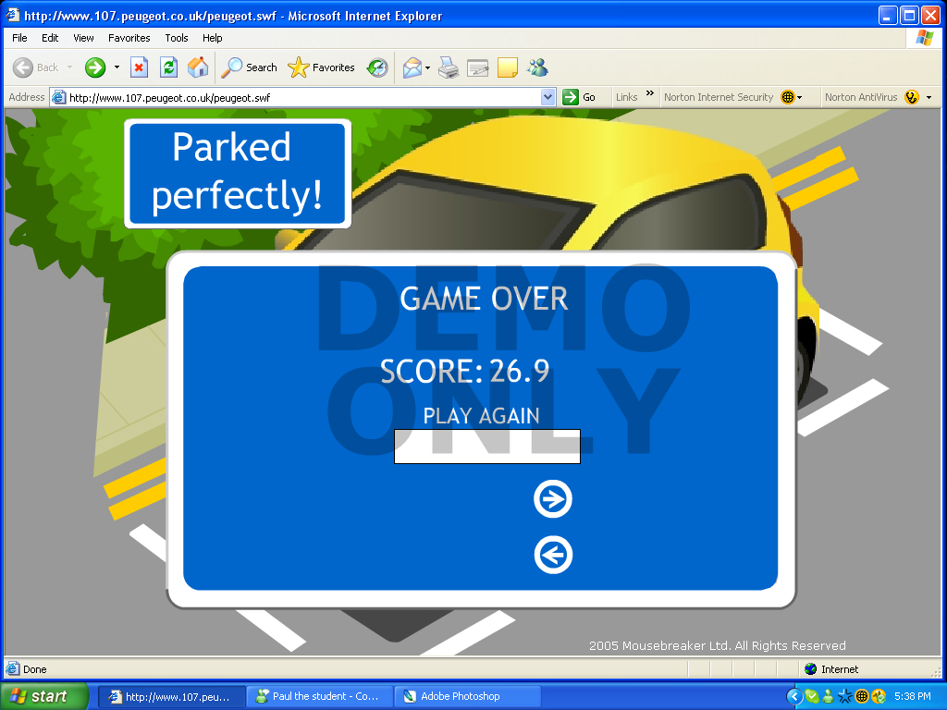Open the History icon
The height and width of the screenshot is (710, 947).
click(x=377, y=67)
